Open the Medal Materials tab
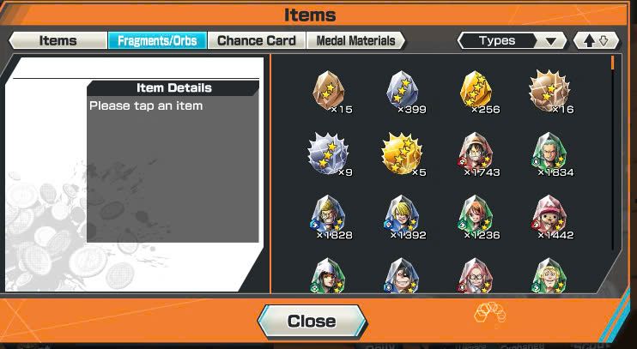 (x=356, y=40)
